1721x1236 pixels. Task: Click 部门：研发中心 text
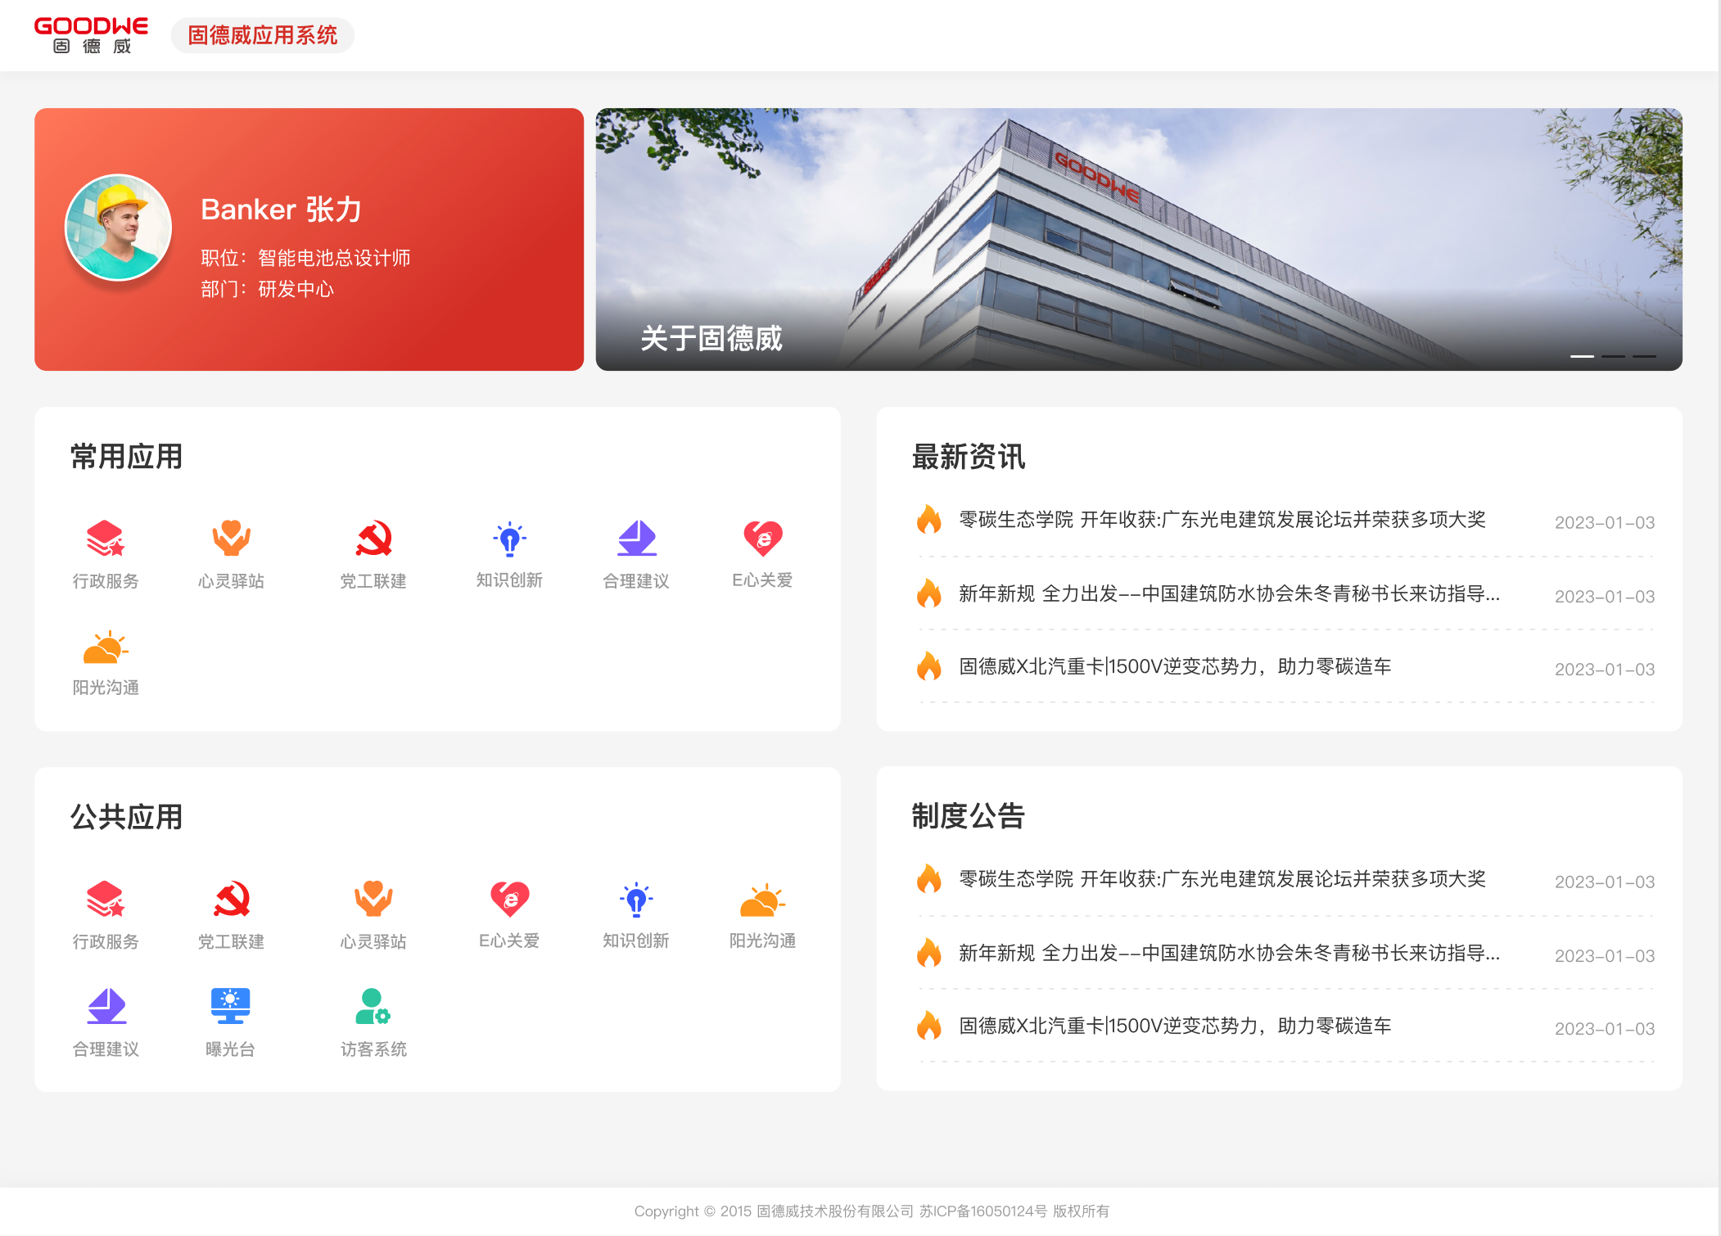click(268, 289)
